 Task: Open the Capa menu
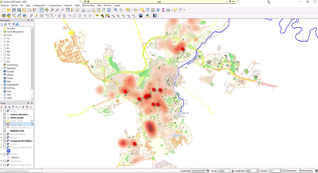tap(28, 5)
